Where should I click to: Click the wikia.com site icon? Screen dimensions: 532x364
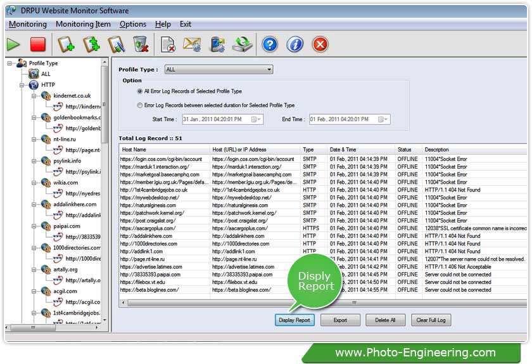(46, 183)
